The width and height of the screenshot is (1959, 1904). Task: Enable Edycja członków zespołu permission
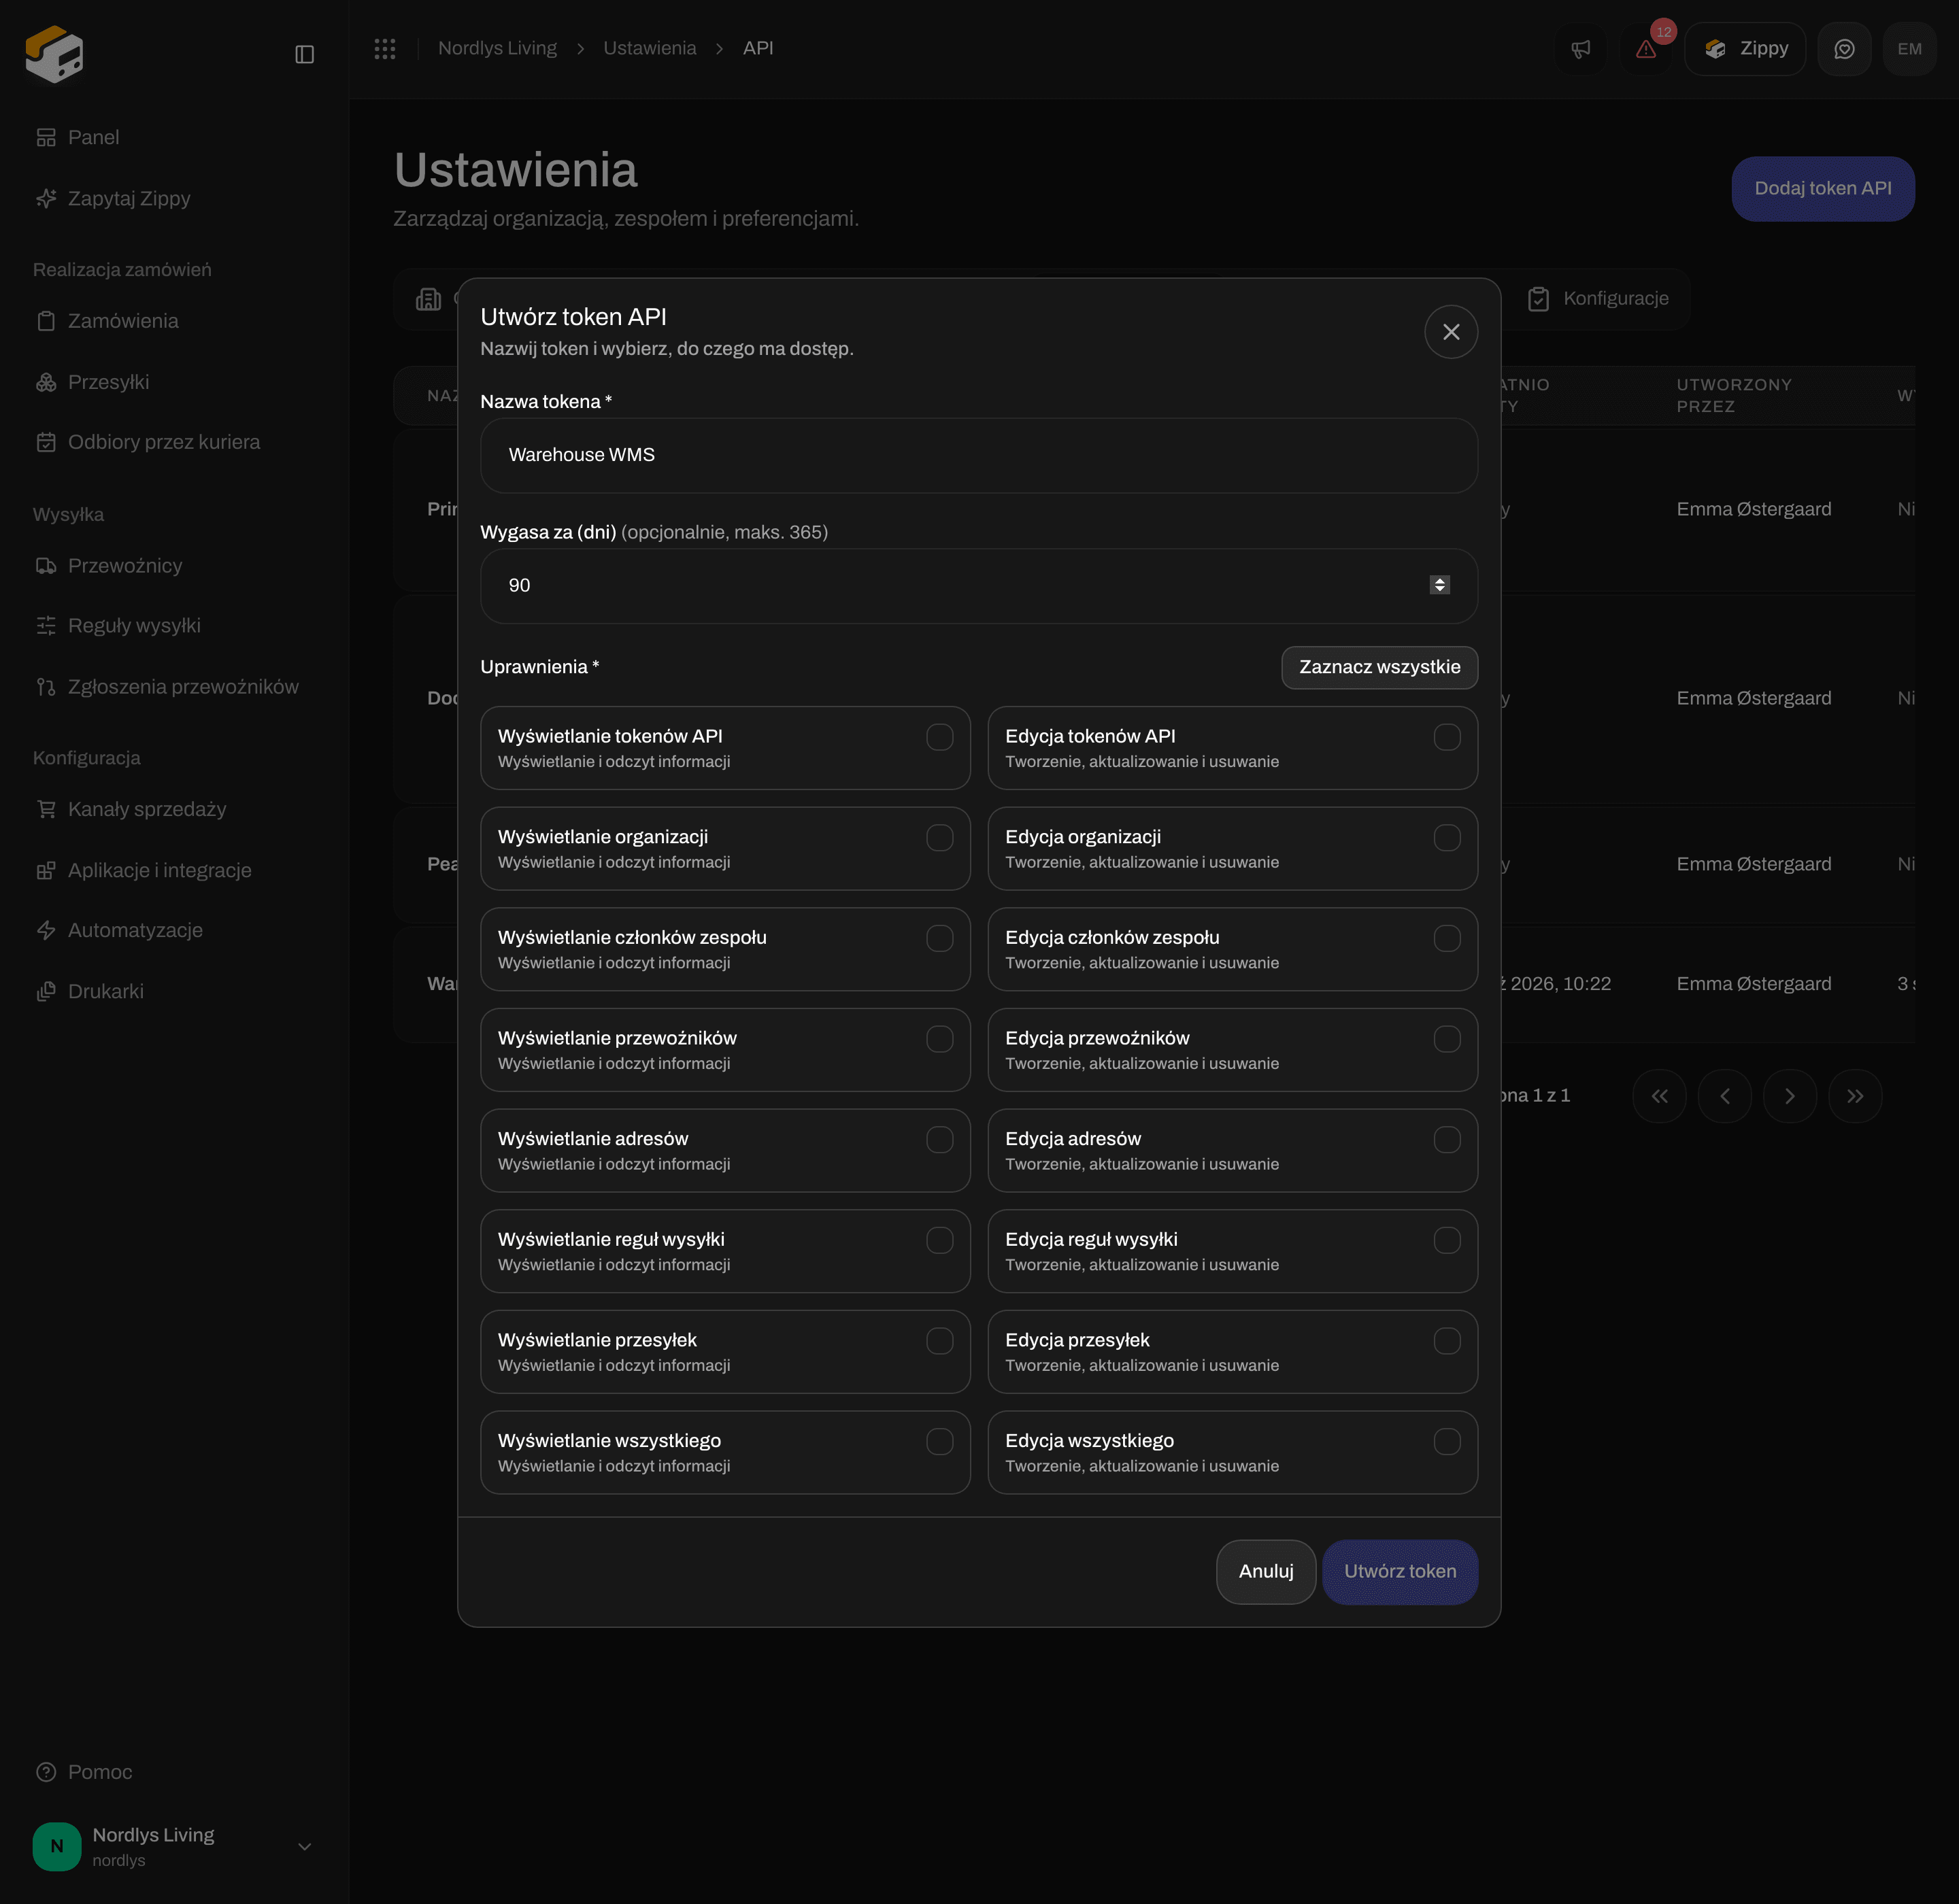pos(1447,938)
